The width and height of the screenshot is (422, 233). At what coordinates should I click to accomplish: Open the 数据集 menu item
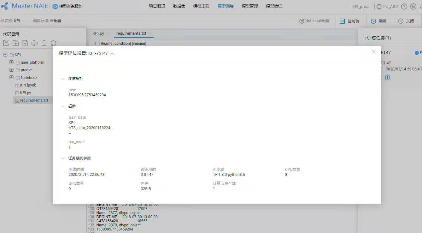coord(179,6)
